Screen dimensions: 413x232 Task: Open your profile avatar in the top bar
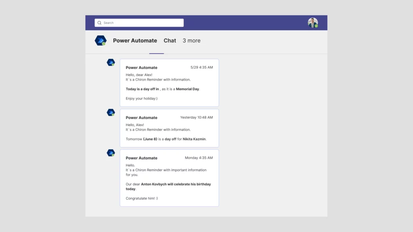pos(313,22)
